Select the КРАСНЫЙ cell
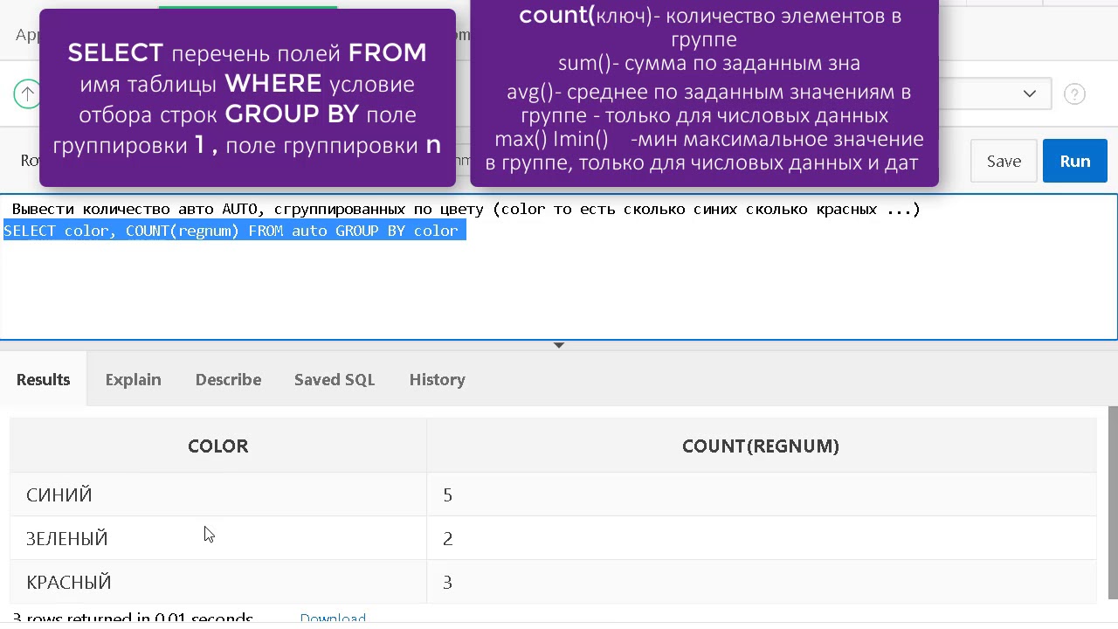The width and height of the screenshot is (1118, 629). 217,582
